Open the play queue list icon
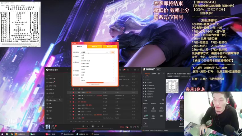 [138, 127]
